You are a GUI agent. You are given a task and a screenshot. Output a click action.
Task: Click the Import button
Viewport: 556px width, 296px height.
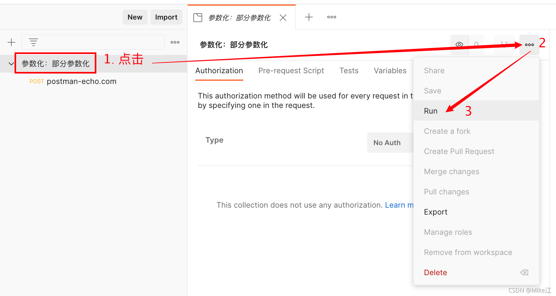coord(166,17)
